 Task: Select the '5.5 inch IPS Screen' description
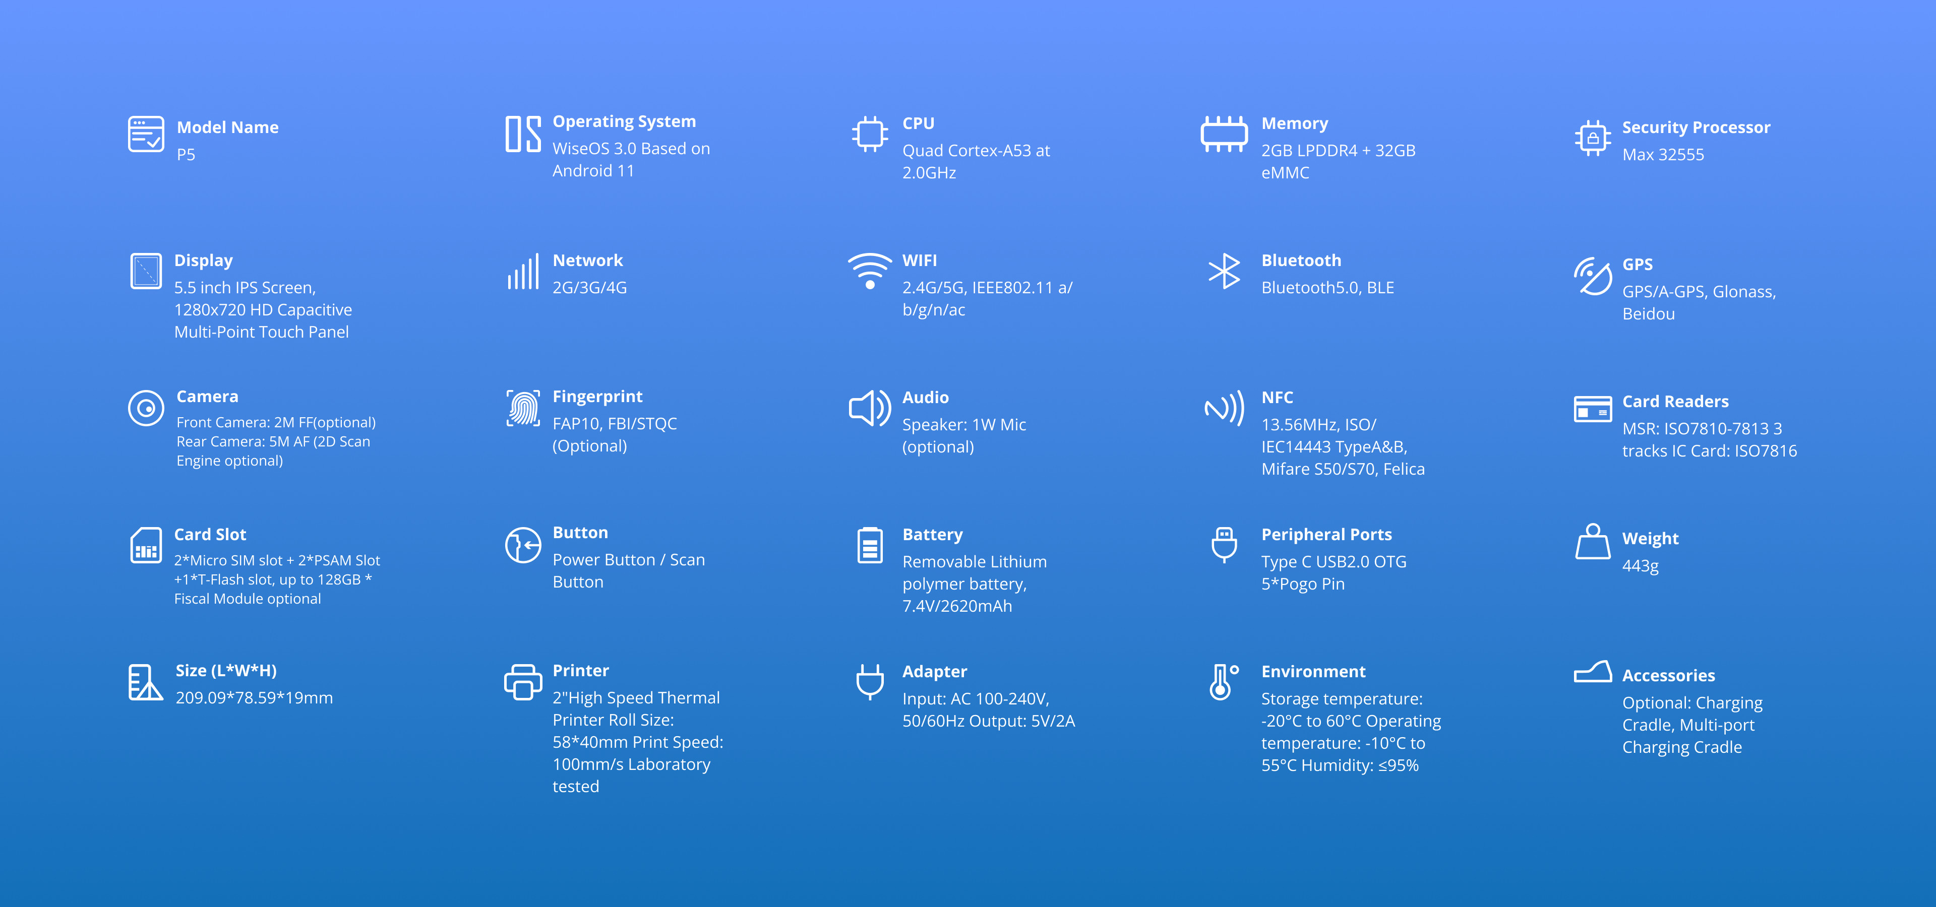[x=262, y=310]
